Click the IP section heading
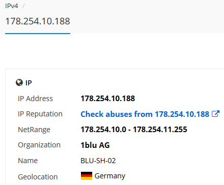 click(x=29, y=83)
